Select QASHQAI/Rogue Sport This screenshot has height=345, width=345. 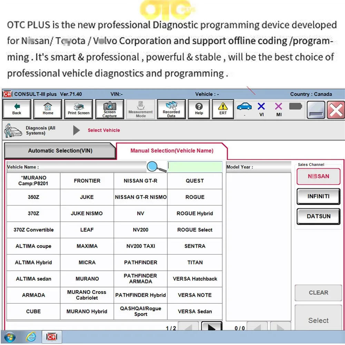pos(141,312)
